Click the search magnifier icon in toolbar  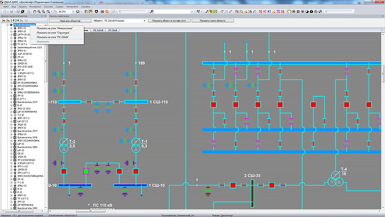(151, 12)
